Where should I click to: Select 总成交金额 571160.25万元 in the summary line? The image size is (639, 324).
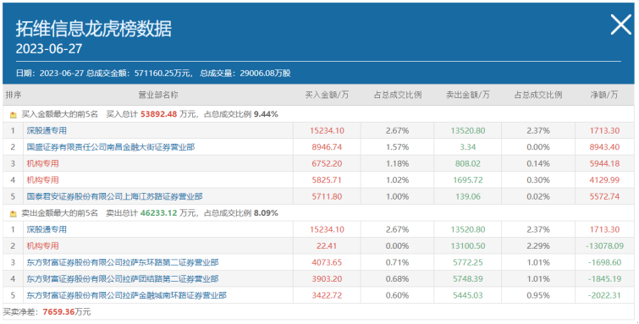coord(139,74)
